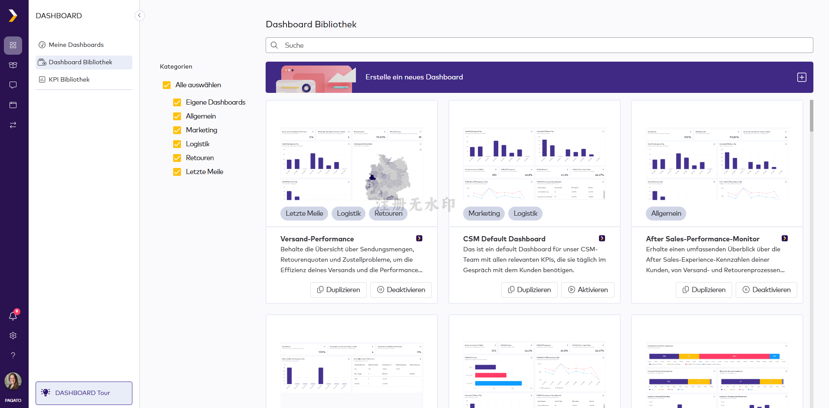Open the CSM Default Dashboard arrow

tap(602, 238)
